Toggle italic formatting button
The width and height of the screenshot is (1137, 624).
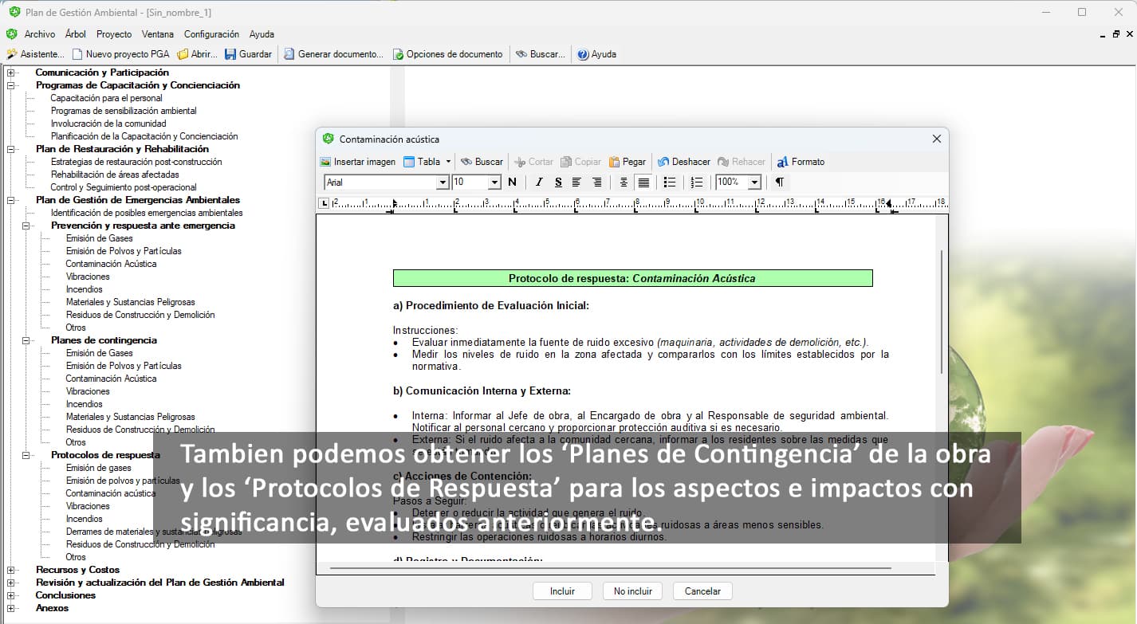pyautogui.click(x=539, y=182)
